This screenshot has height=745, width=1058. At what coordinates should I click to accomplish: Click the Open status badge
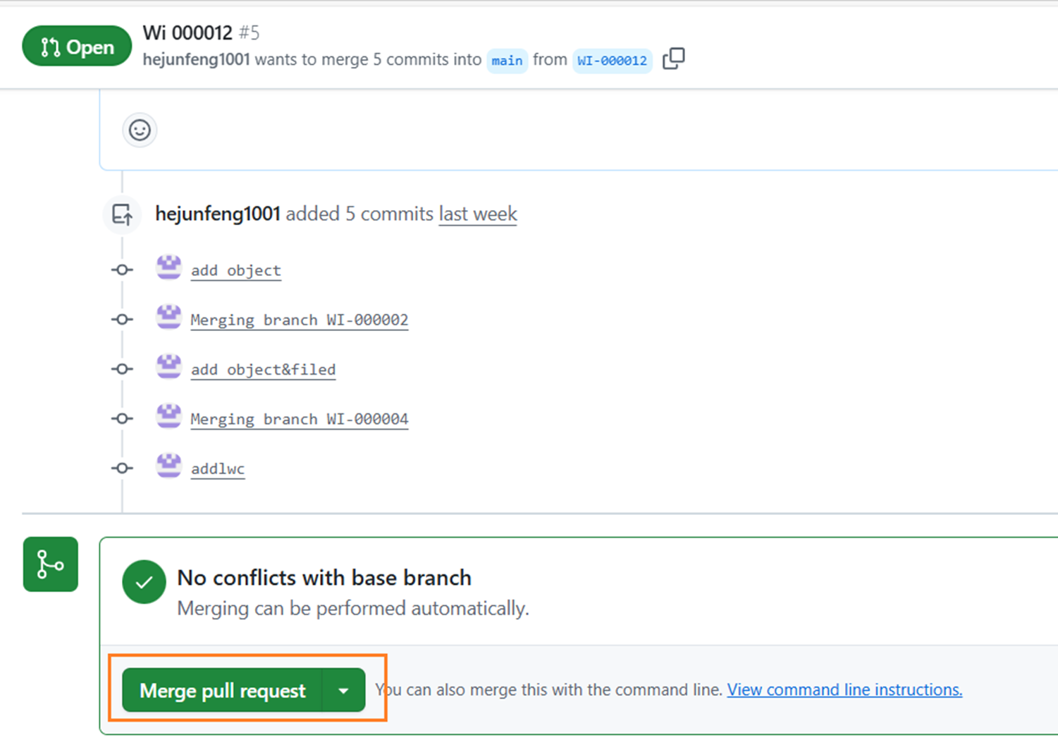(77, 47)
